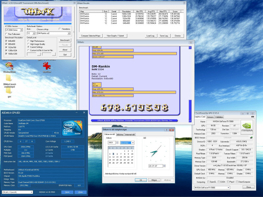Open the Bots count dropdown
Screen dimensions: 263x197
click(x=34, y=33)
